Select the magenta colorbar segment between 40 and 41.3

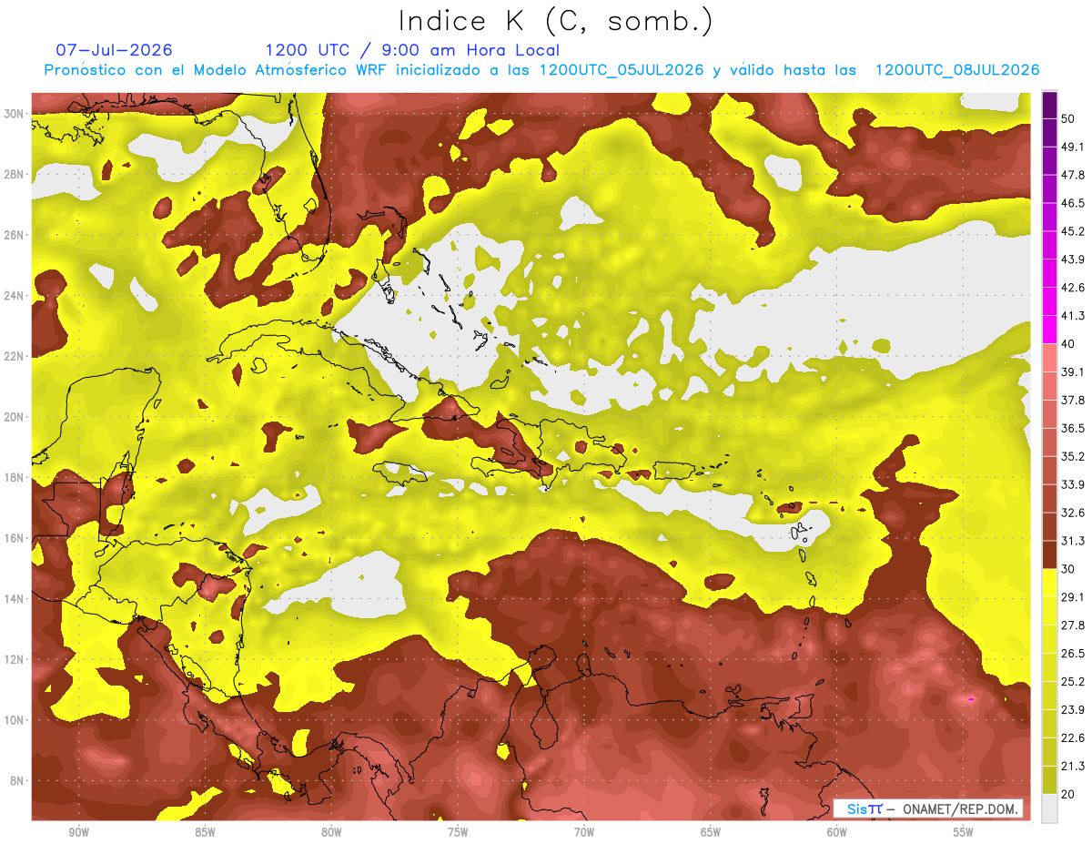click(1049, 330)
